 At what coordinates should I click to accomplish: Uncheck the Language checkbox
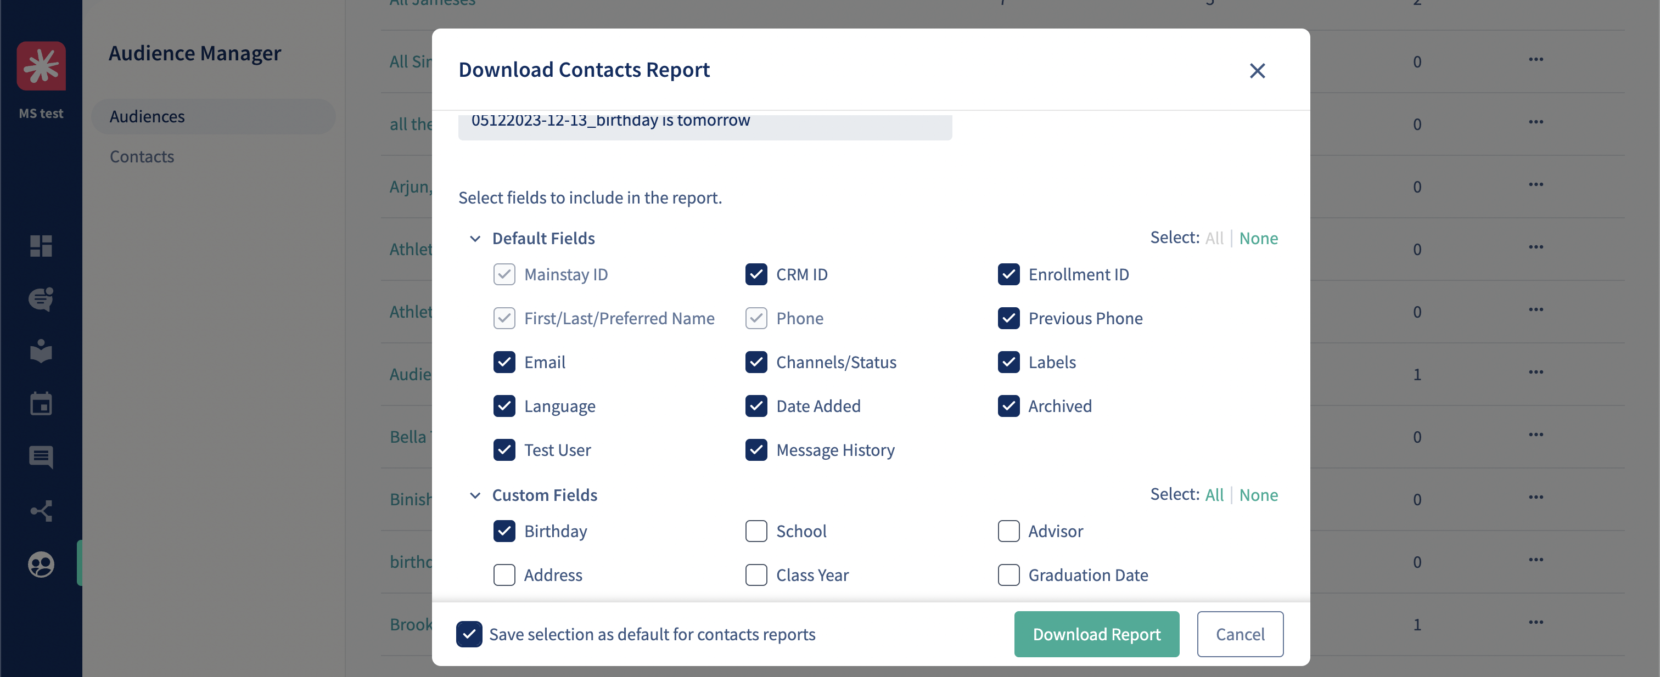point(504,406)
